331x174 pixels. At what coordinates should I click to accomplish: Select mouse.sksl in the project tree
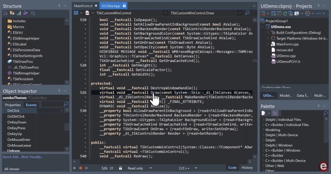pos(285,50)
